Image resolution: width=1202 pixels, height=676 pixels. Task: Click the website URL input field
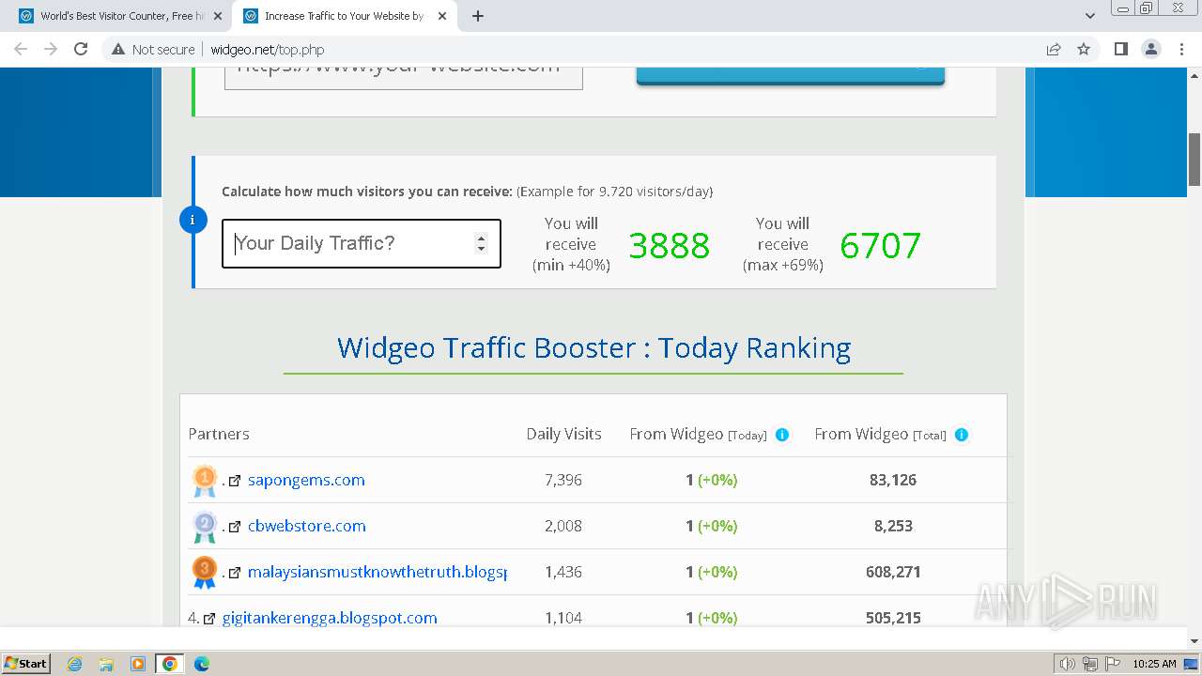click(x=403, y=77)
